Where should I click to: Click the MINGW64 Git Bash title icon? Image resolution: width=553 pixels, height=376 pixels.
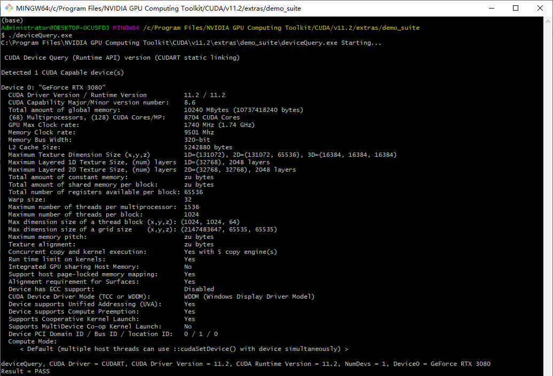click(9, 8)
